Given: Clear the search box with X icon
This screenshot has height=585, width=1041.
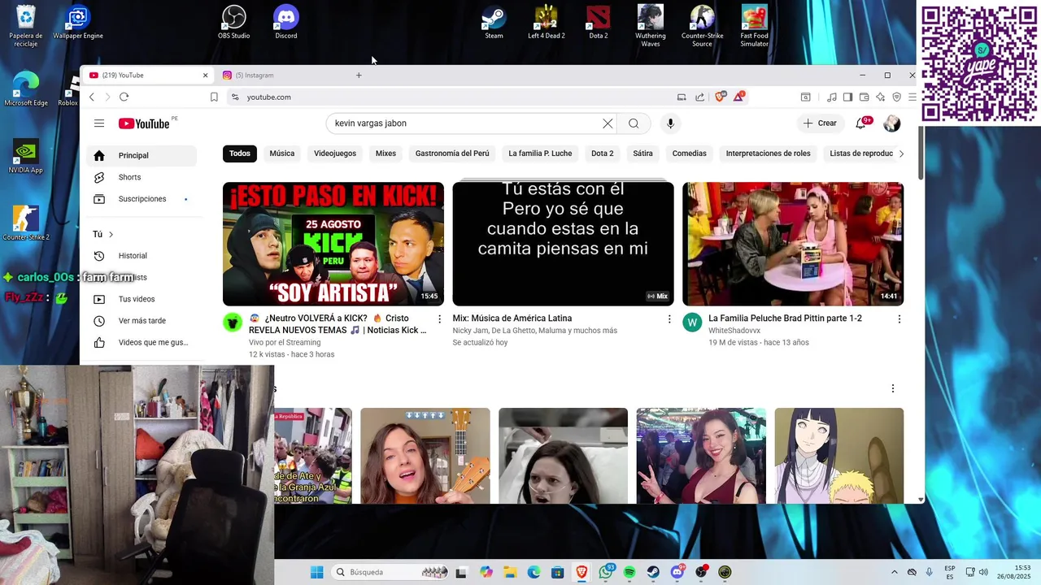Looking at the screenshot, I should 608,123.
